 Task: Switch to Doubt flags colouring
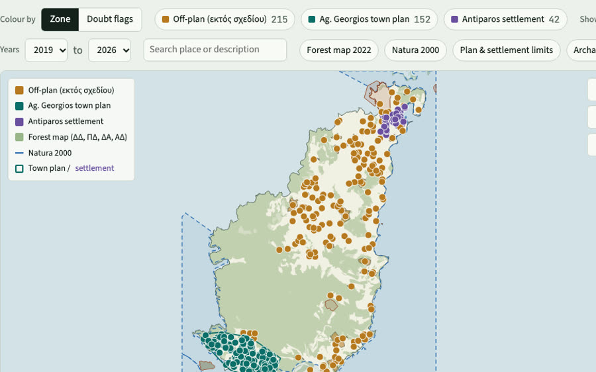(x=110, y=19)
